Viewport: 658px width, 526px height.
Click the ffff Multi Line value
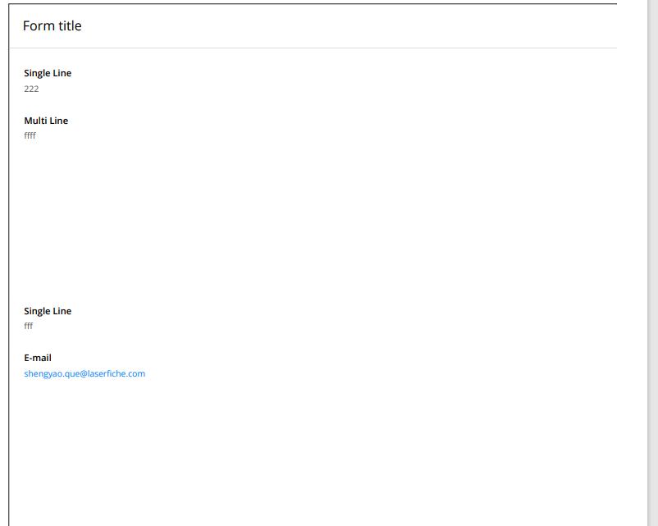(x=30, y=135)
